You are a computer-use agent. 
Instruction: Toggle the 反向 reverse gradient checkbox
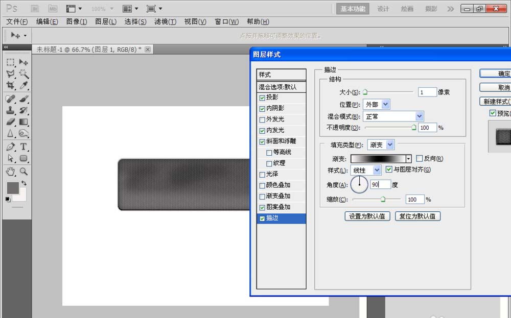click(420, 159)
